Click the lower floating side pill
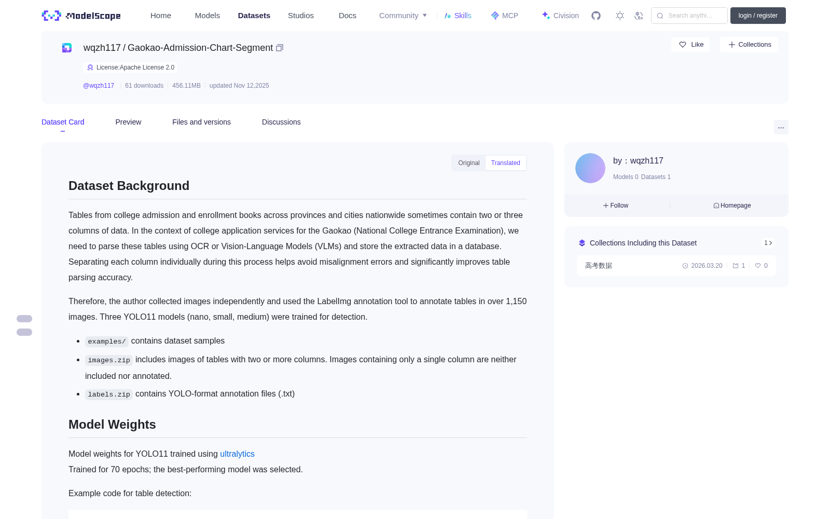The image size is (830, 519). (x=24, y=332)
